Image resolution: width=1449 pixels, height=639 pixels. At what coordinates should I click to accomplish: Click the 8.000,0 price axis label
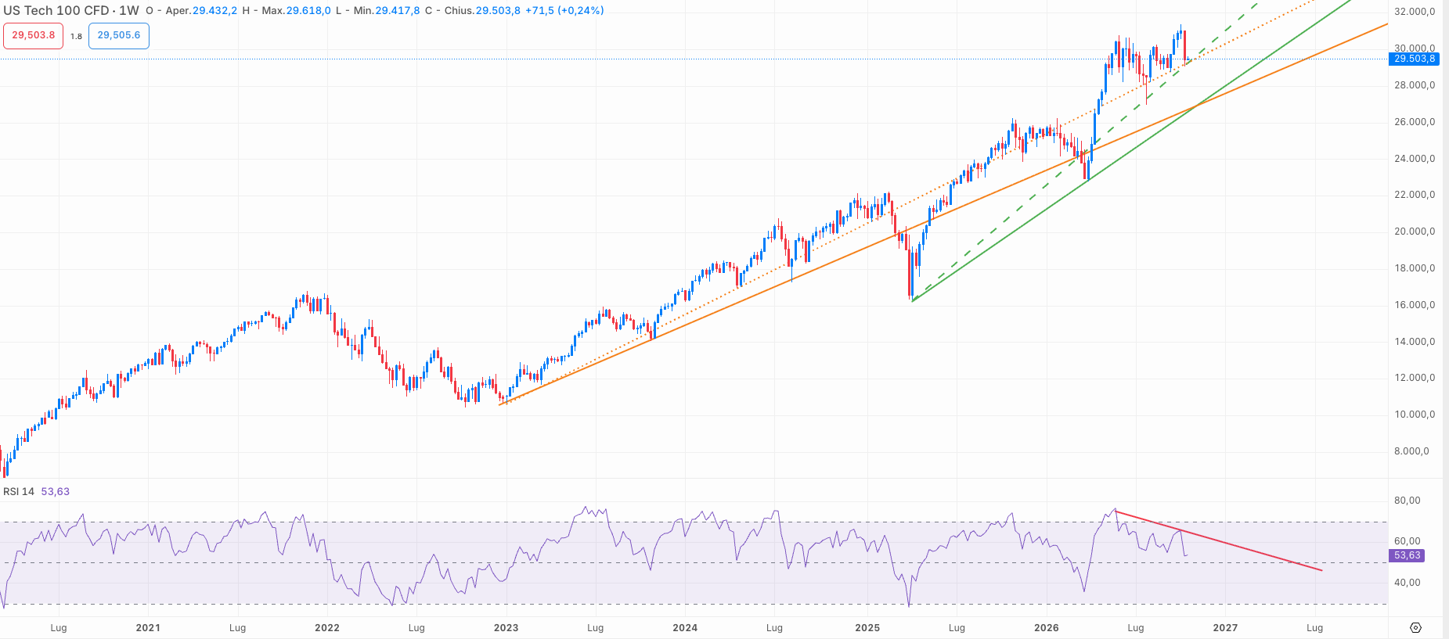pos(1411,451)
